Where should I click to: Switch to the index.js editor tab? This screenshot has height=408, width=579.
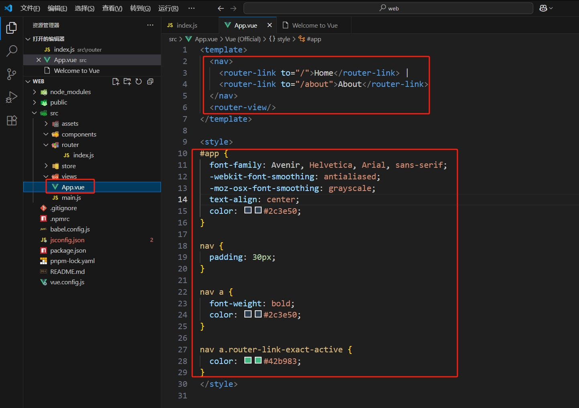click(x=187, y=26)
